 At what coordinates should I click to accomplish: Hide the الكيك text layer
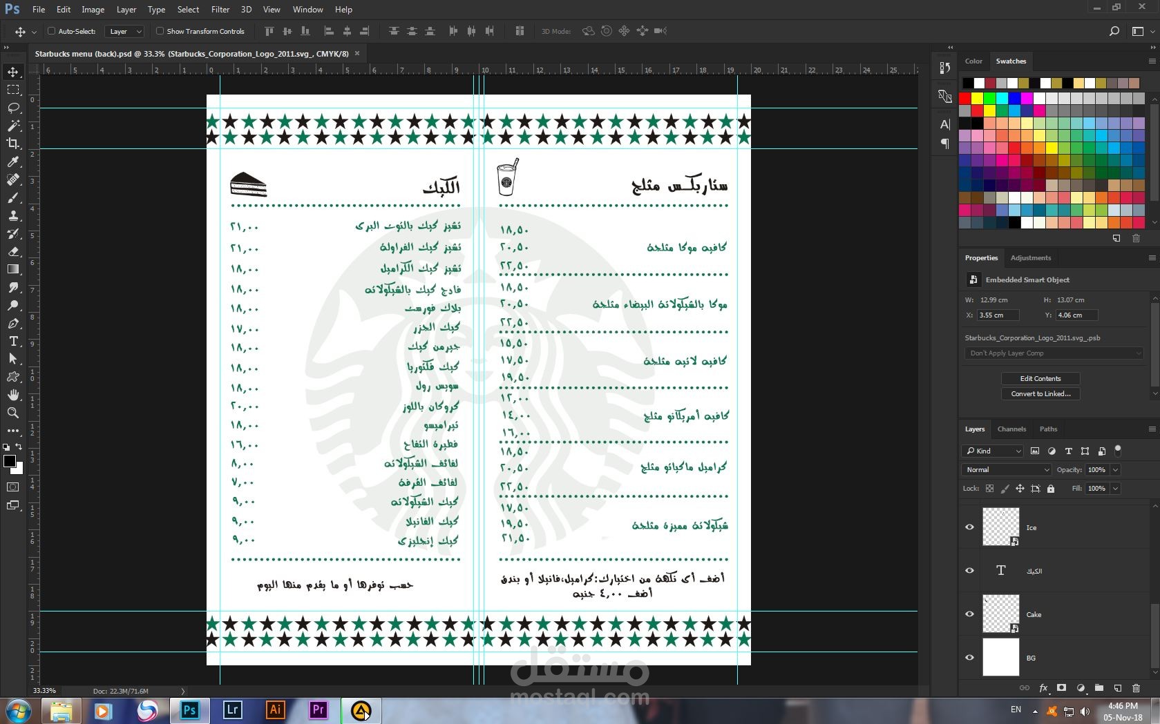pyautogui.click(x=969, y=571)
